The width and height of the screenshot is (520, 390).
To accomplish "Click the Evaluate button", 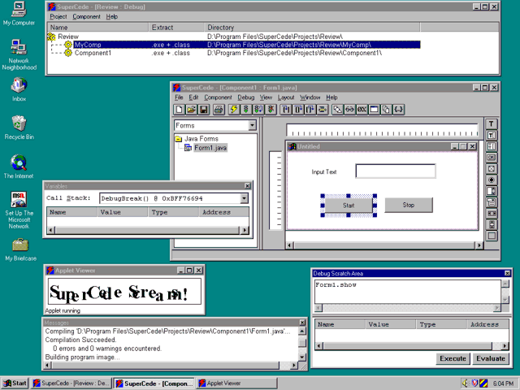I will coord(491,358).
